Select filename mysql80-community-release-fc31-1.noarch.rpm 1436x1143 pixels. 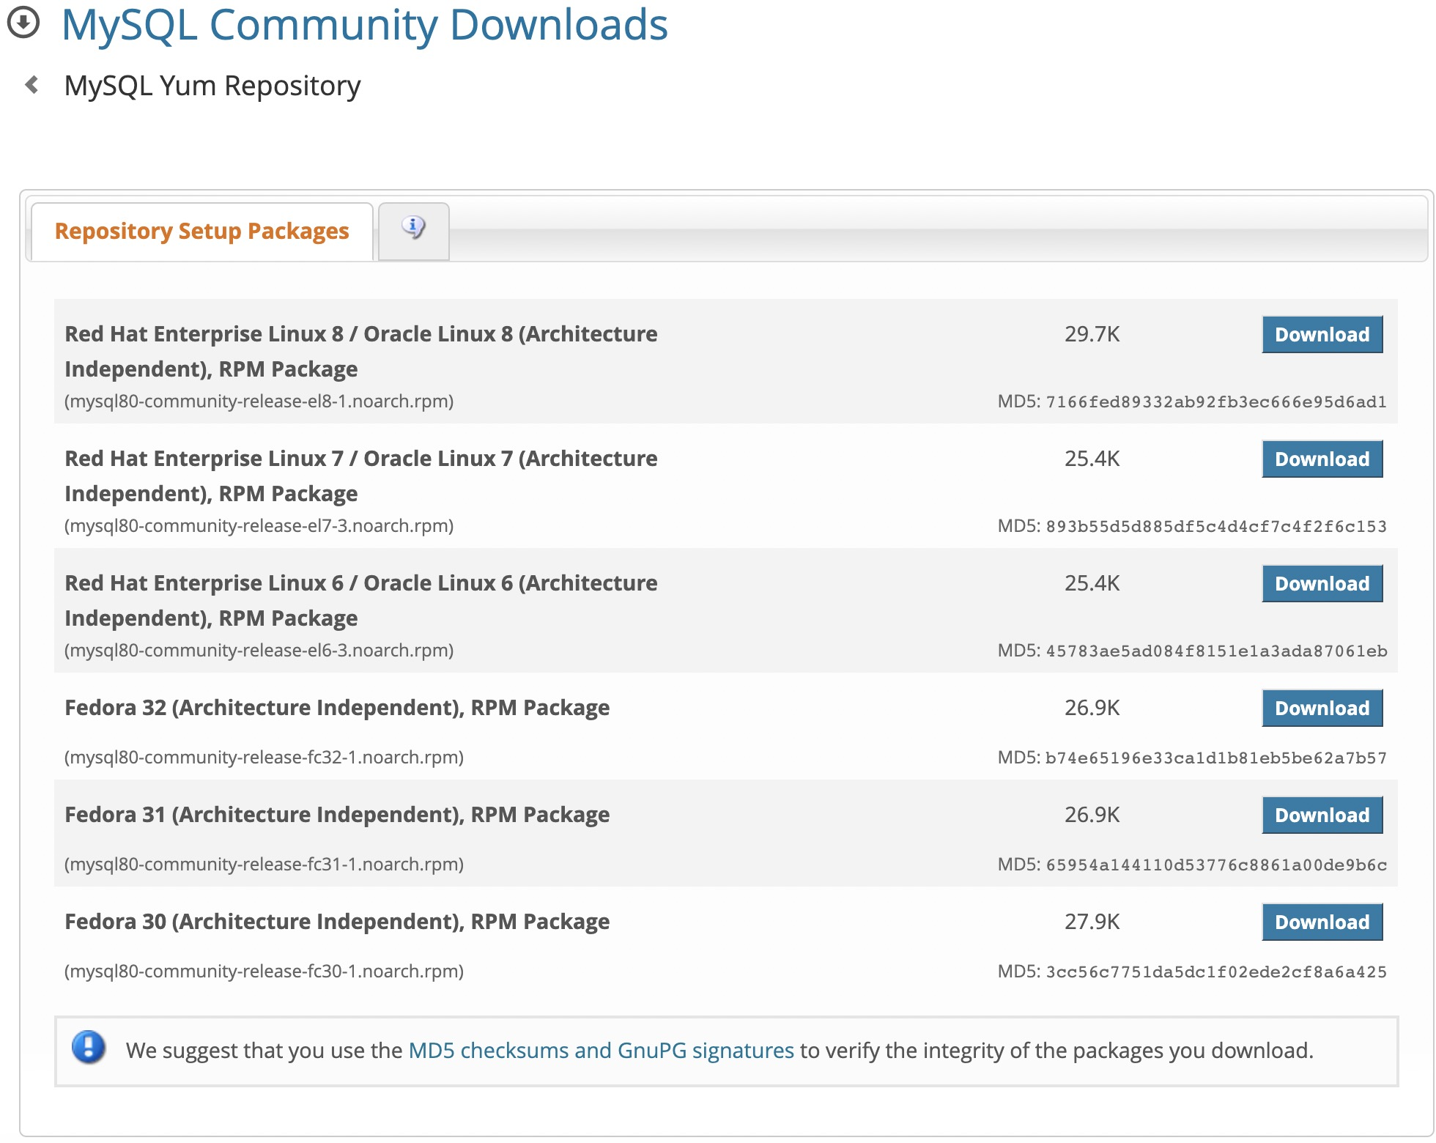point(264,865)
